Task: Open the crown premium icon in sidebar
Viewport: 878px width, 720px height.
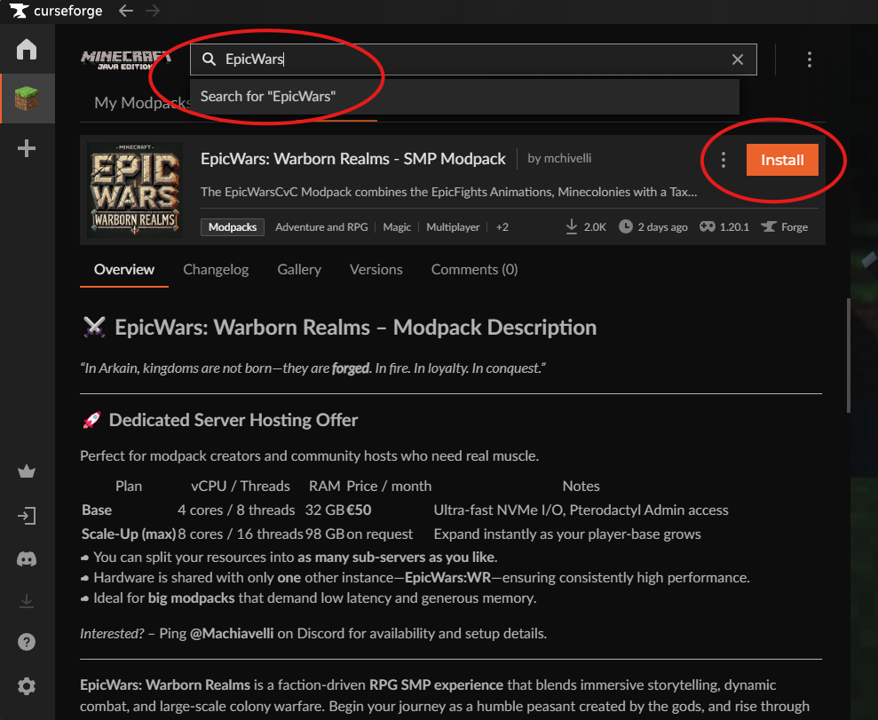Action: [27, 472]
